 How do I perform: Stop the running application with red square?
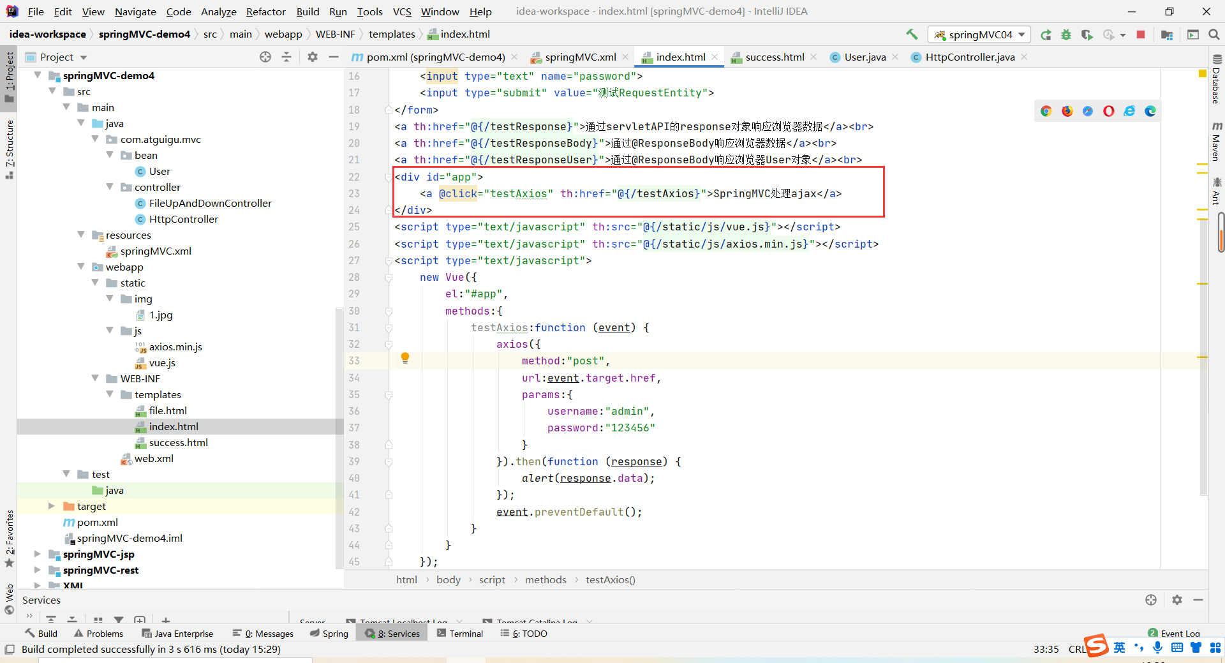(x=1141, y=34)
